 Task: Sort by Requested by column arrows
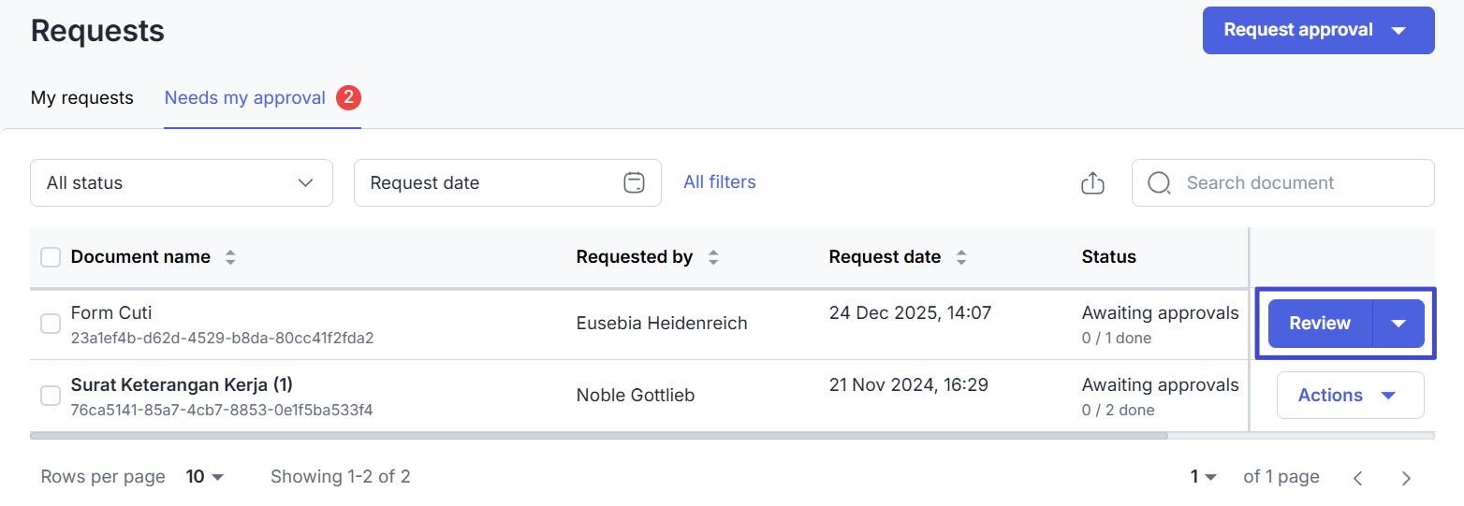tap(713, 257)
